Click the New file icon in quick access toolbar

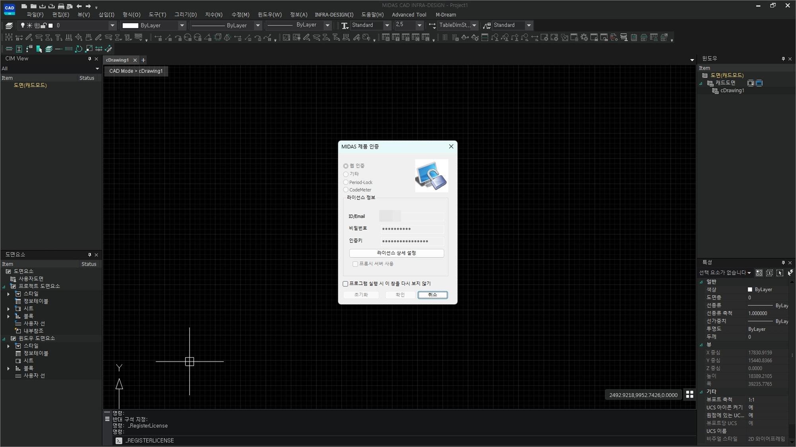tap(24, 6)
